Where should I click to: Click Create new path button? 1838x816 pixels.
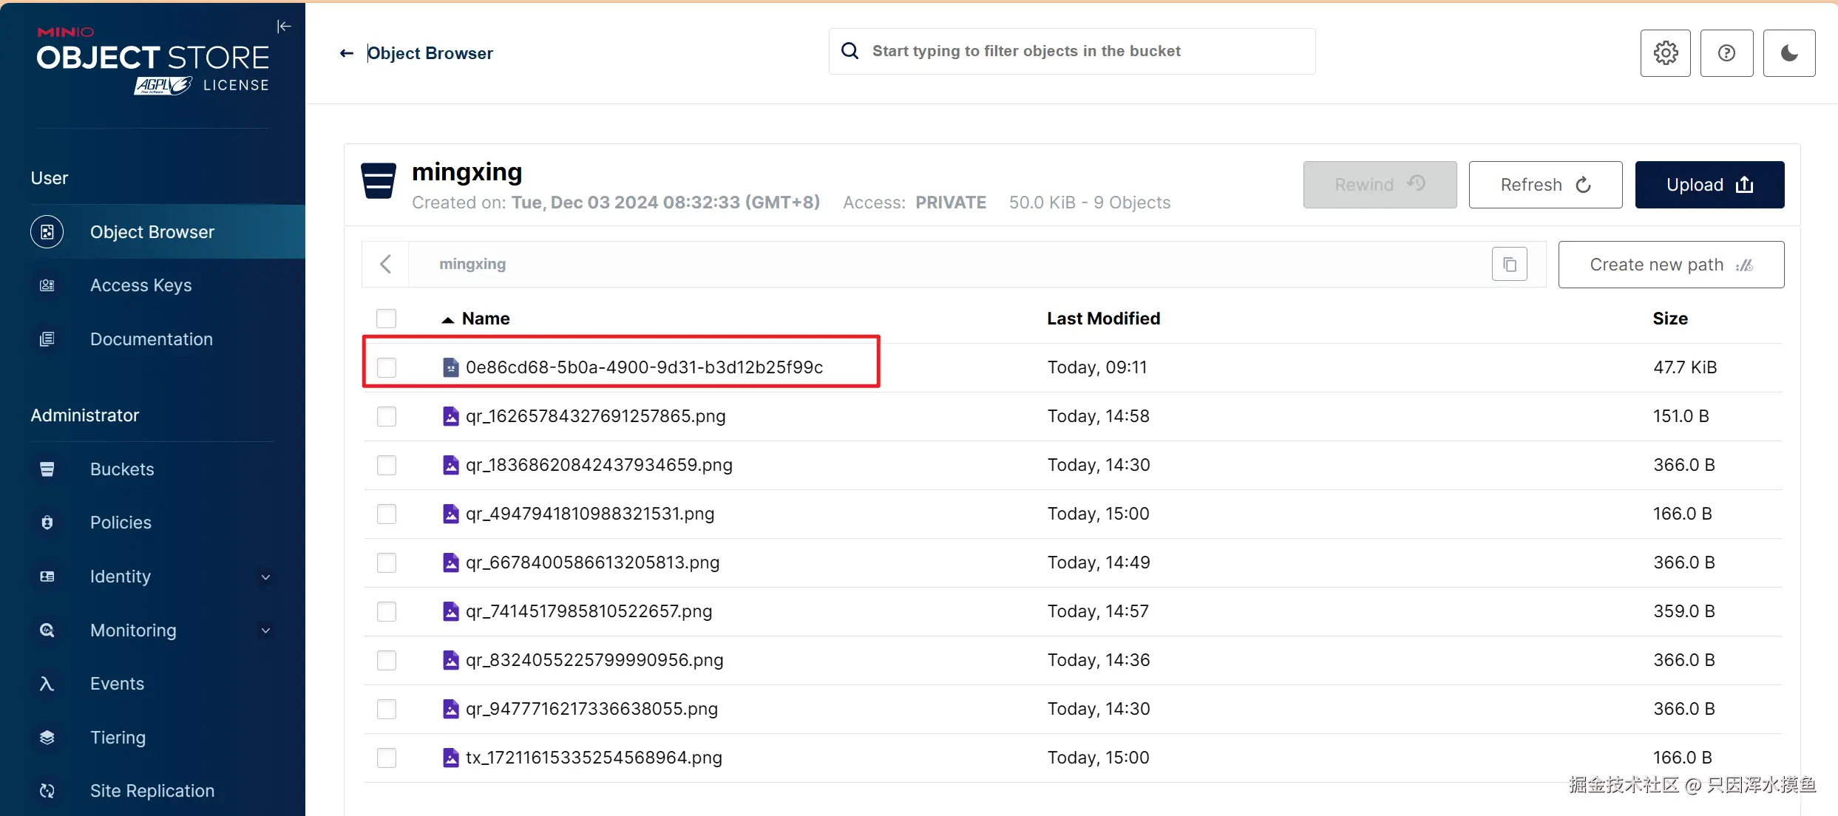tap(1671, 265)
